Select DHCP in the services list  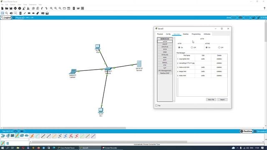pyautogui.click(x=165, y=44)
